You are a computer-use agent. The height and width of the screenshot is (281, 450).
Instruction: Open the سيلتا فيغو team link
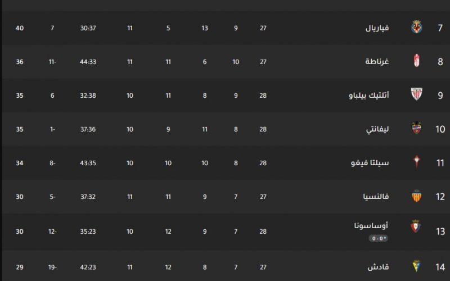tap(370, 163)
